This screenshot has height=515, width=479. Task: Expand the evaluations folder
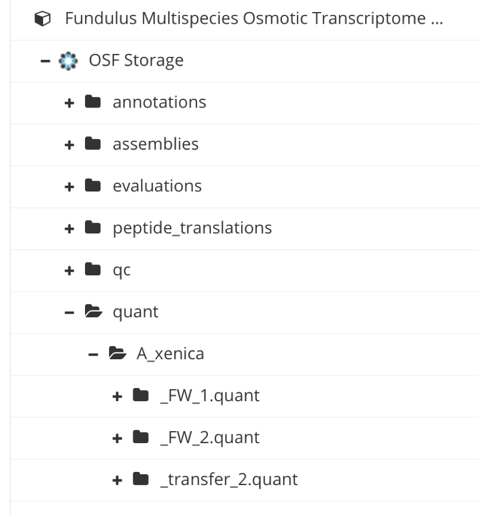(69, 186)
